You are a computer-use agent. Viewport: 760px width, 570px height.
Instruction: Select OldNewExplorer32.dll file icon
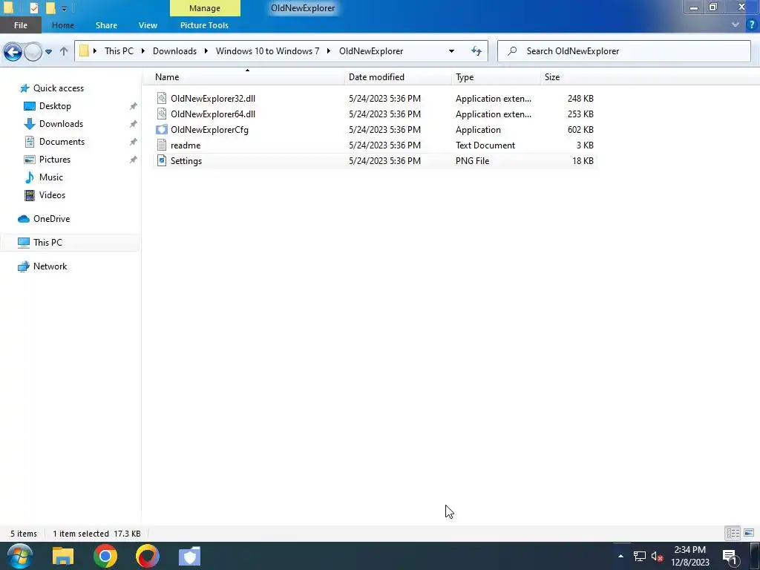(x=161, y=99)
